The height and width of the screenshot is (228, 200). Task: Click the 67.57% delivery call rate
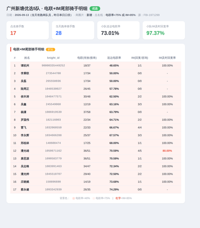114,135
